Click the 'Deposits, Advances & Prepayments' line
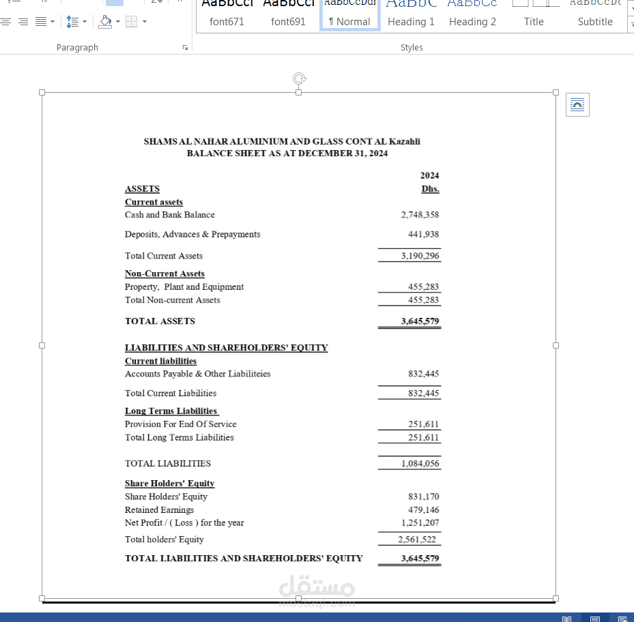 (192, 235)
